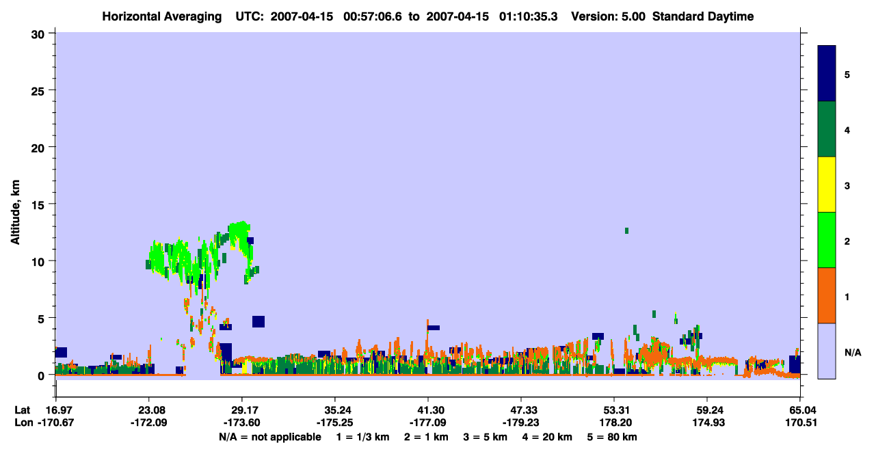Click the longitude value -172.09
This screenshot has height=456, width=889.
[148, 423]
